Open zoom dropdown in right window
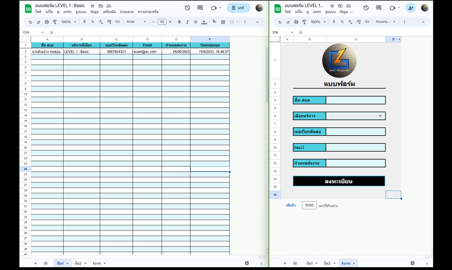 click(x=318, y=22)
